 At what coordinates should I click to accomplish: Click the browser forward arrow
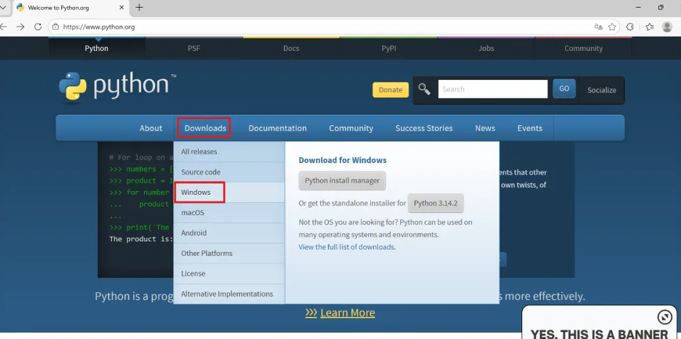(20, 27)
